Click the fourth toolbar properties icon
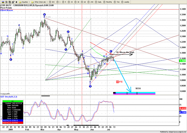The width and height of the screenshot is (187, 133). [13, 2]
